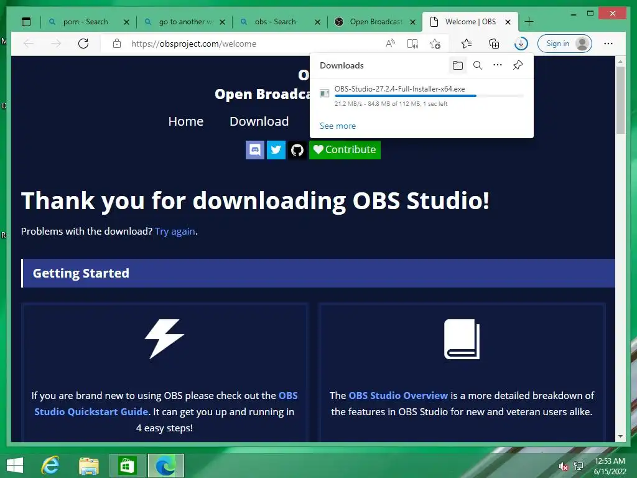Open the OBS Studio Quickstart Guide link
This screenshot has width=637, height=478.
pyautogui.click(x=166, y=403)
